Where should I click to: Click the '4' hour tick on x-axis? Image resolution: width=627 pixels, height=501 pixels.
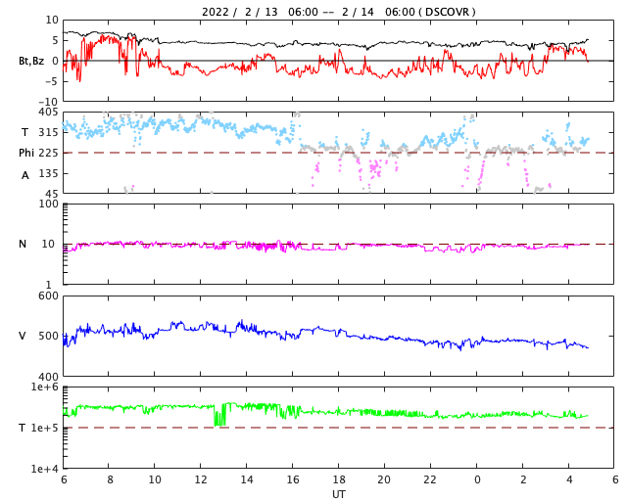(569, 479)
